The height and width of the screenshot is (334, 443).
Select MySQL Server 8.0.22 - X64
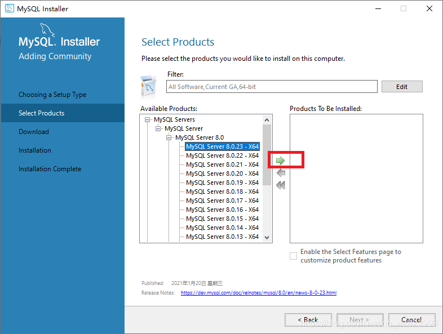(223, 155)
